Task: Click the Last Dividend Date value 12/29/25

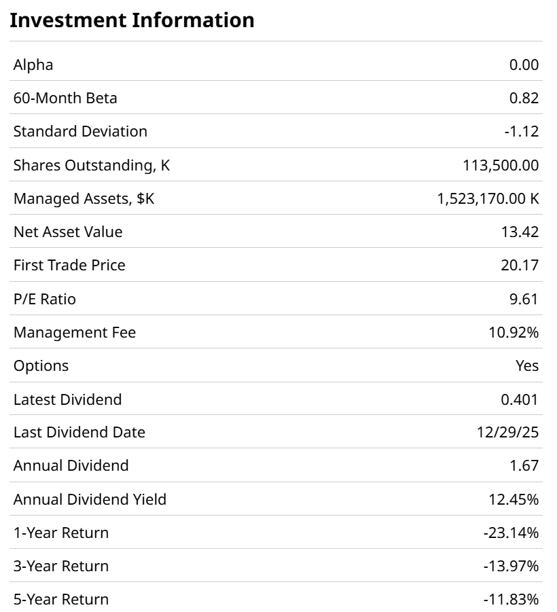Action: point(508,432)
